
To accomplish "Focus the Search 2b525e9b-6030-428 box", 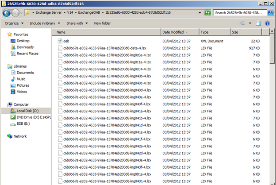I will [240, 13].
